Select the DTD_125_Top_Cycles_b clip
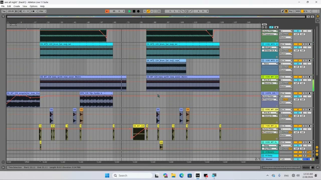Image resolution: width=321 pixels, height=180 pixels. tap(96, 93)
